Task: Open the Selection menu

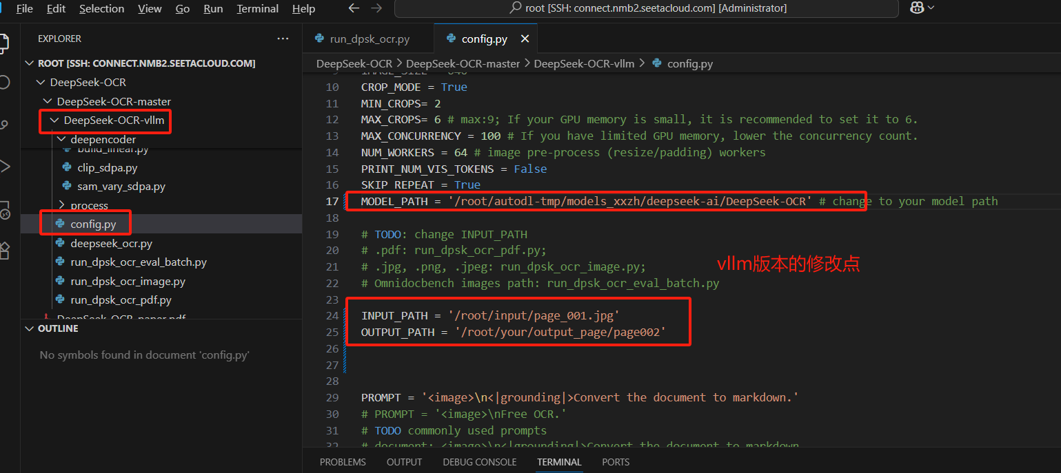Action: [102, 9]
